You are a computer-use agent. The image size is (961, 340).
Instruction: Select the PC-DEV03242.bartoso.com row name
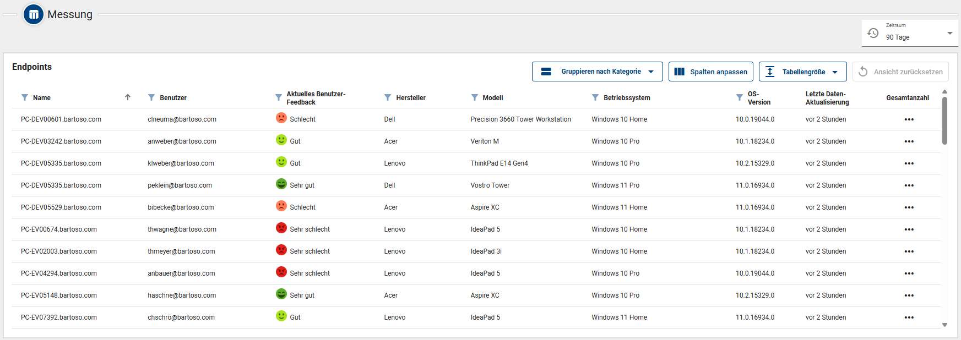(x=61, y=141)
